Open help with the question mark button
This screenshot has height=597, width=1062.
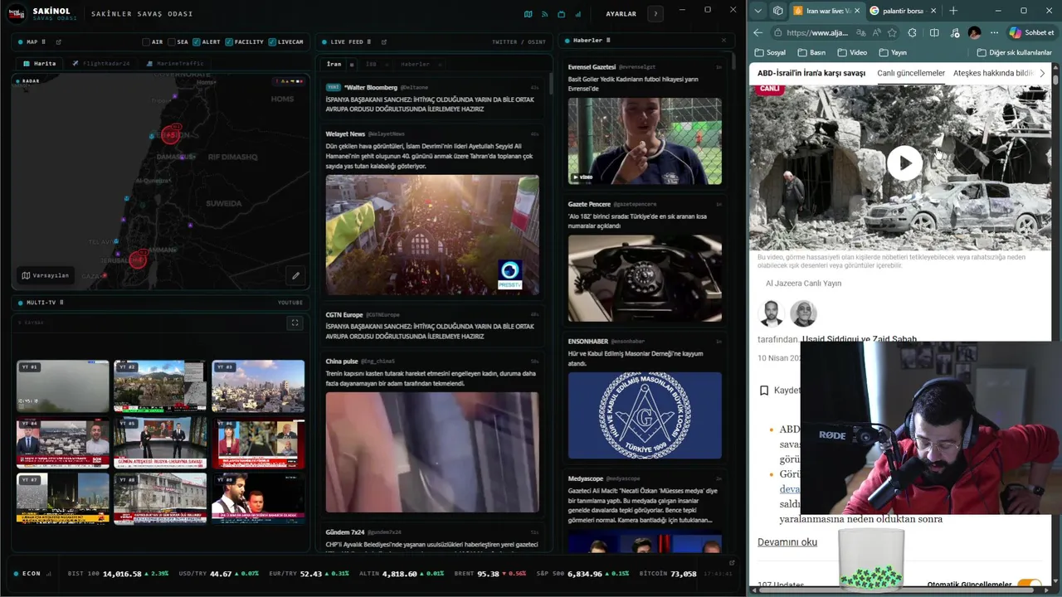(x=655, y=14)
